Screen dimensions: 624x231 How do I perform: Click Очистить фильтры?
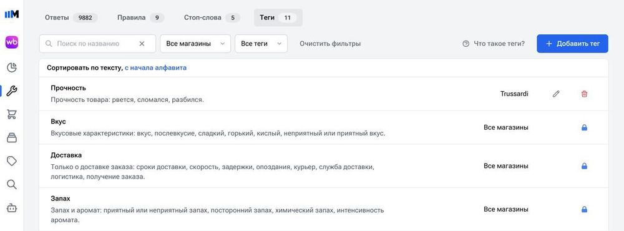coord(330,44)
